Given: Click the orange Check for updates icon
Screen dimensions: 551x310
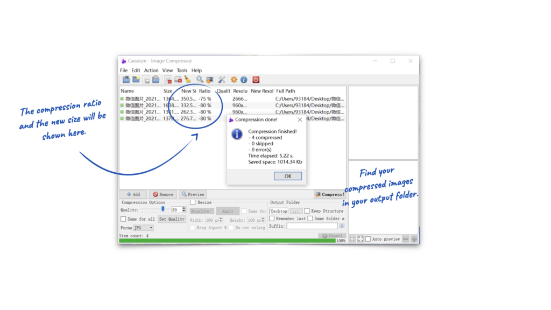Looking at the screenshot, I should pos(234,80).
